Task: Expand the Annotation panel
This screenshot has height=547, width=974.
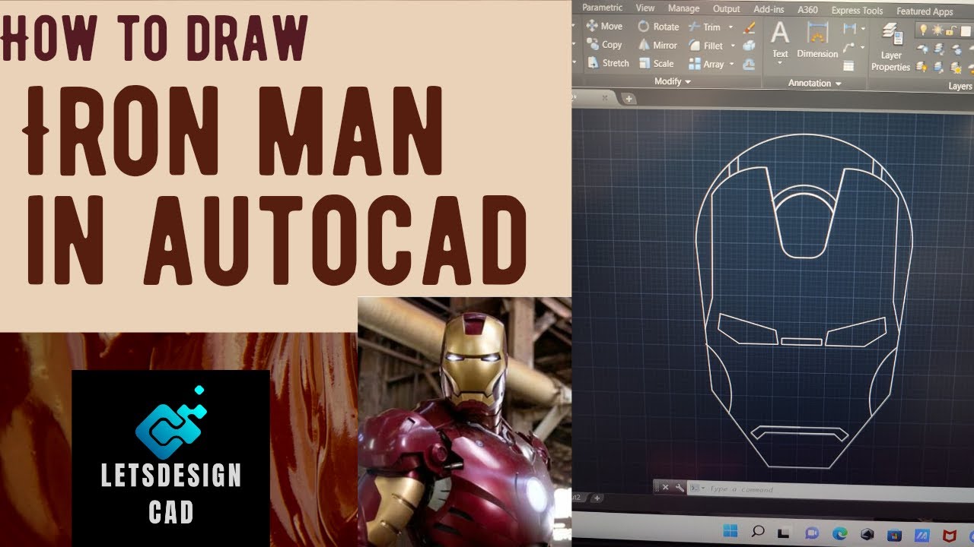Action: tap(815, 83)
